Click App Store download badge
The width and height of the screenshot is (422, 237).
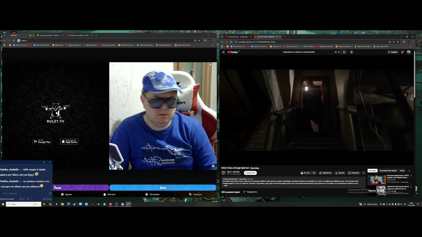pyautogui.click(x=69, y=142)
